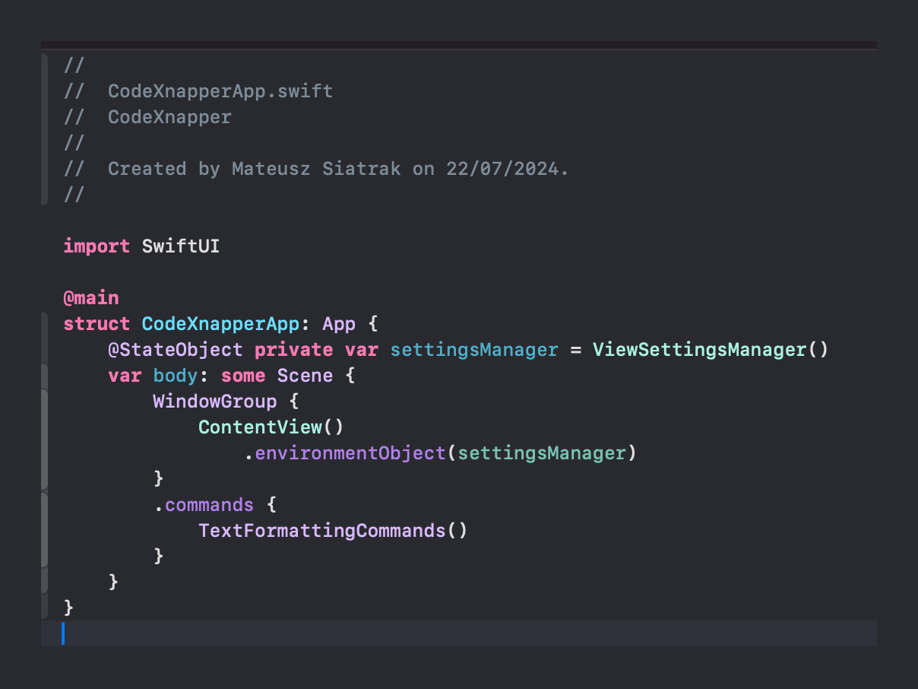Select the CodeXnapperApp struct name

pyautogui.click(x=220, y=324)
